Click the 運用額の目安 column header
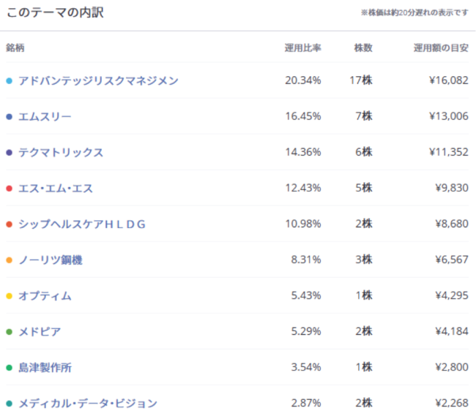476x416 pixels. (x=441, y=48)
